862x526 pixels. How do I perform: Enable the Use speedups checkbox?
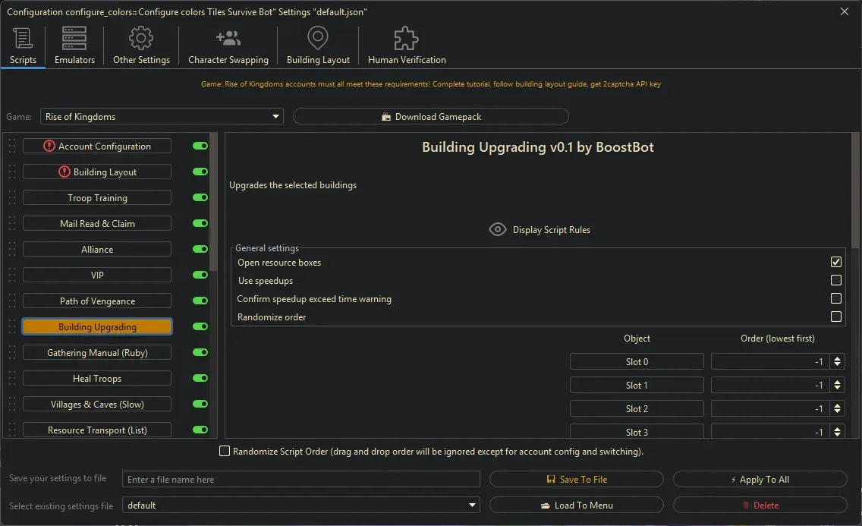(x=836, y=280)
